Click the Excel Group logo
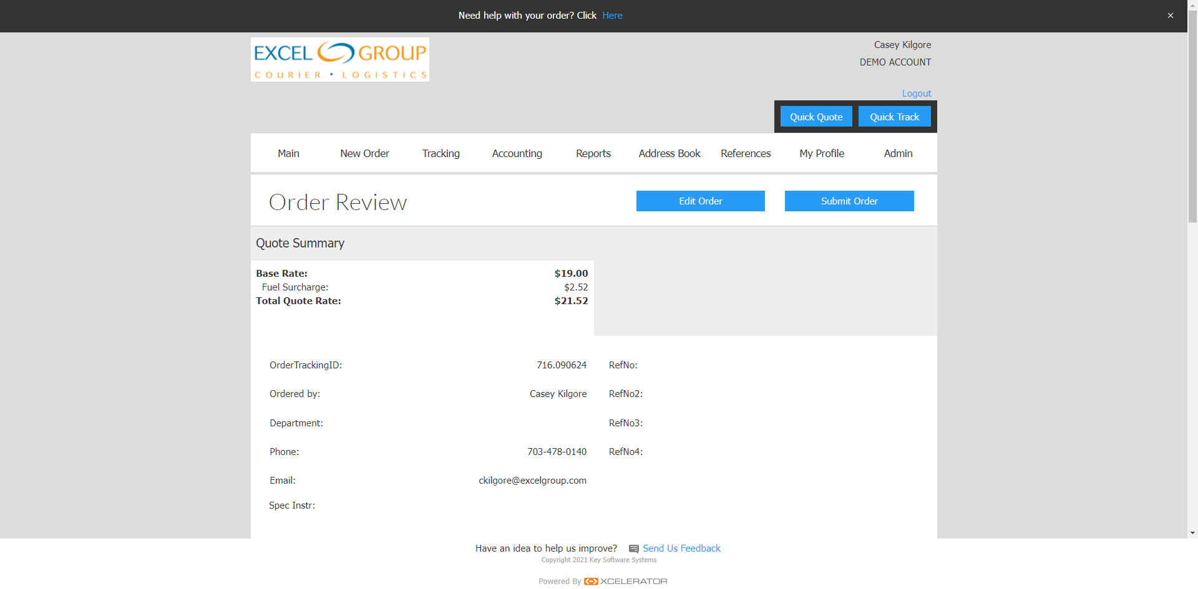 (x=339, y=59)
